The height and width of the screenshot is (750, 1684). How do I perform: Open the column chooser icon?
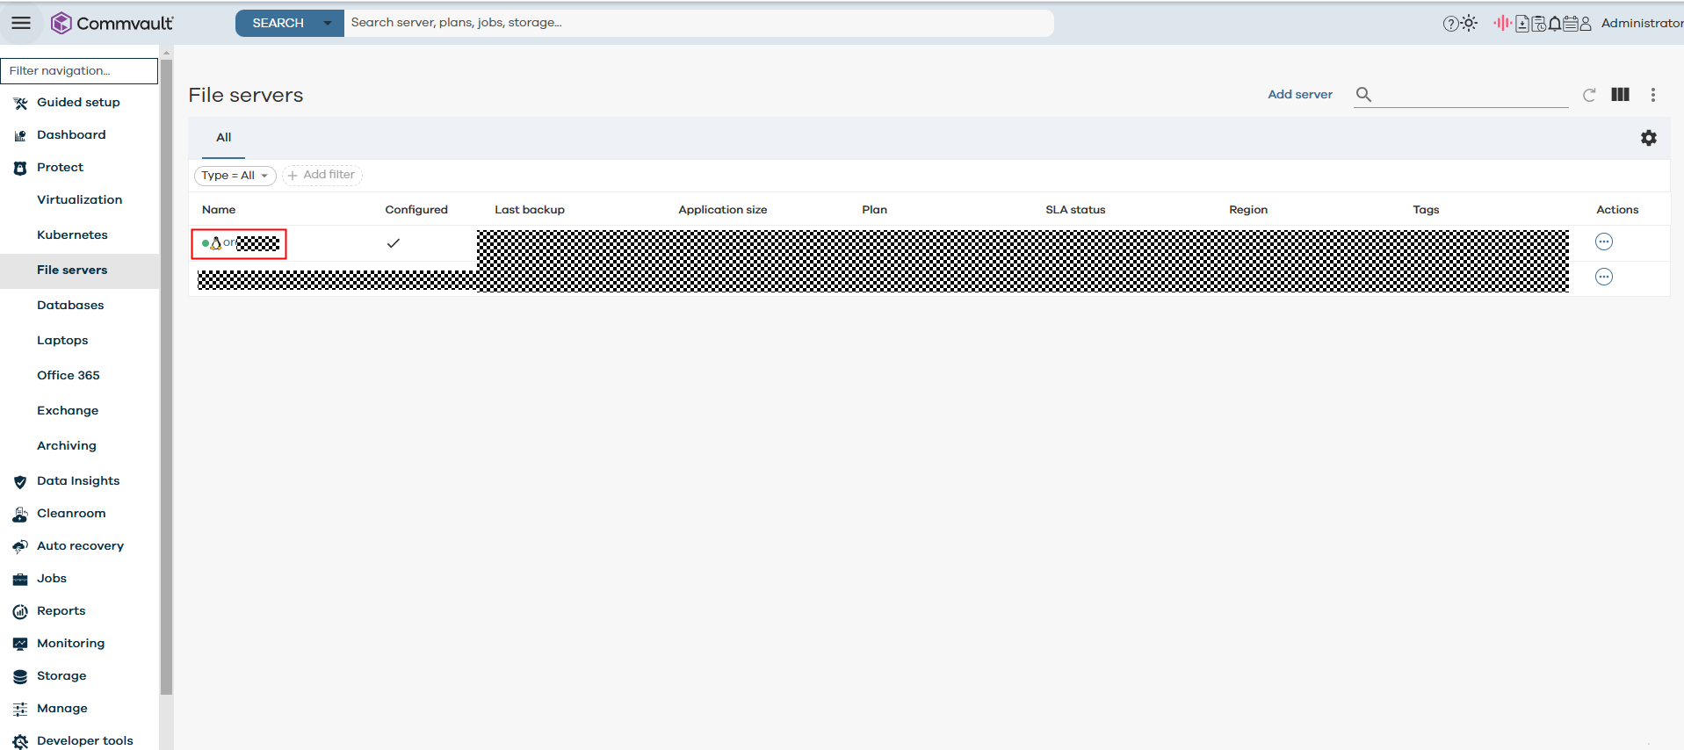pyautogui.click(x=1620, y=95)
